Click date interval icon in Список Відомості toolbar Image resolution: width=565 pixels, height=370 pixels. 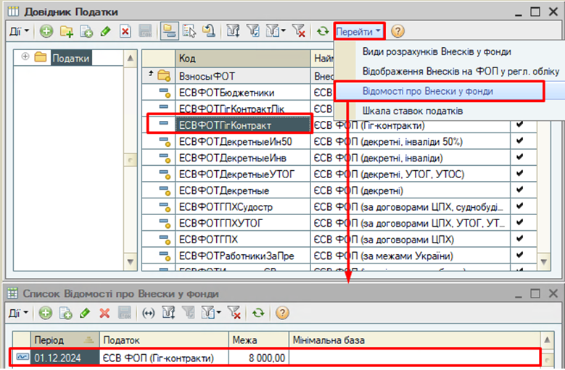pyautogui.click(x=149, y=313)
